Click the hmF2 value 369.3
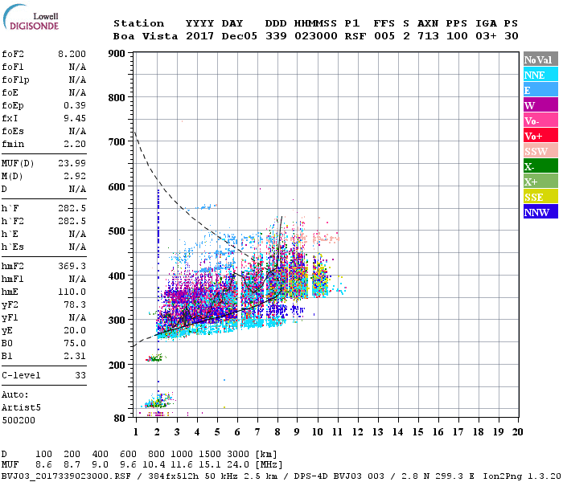The image size is (563, 482). [x=72, y=266]
